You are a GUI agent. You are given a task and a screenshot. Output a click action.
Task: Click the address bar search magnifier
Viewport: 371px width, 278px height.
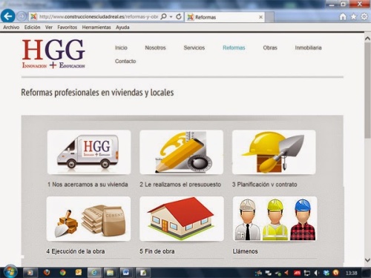coord(163,17)
